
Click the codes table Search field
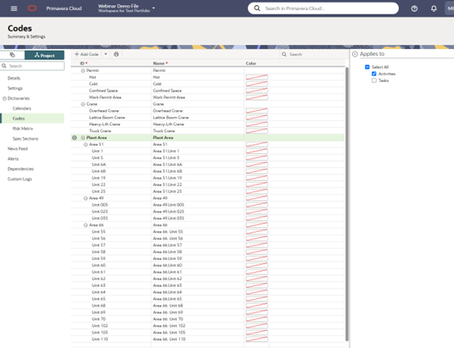313,54
